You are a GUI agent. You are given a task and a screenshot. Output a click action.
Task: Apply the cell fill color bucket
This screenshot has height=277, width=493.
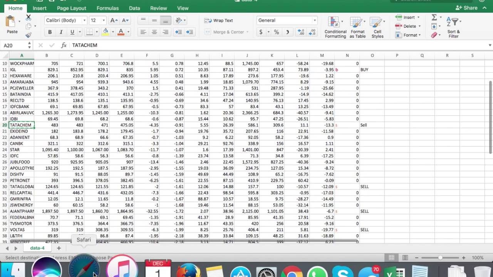coord(106,32)
